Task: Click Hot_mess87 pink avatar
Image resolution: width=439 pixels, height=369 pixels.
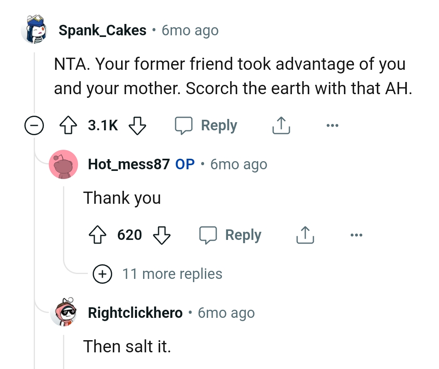Action: point(63,164)
